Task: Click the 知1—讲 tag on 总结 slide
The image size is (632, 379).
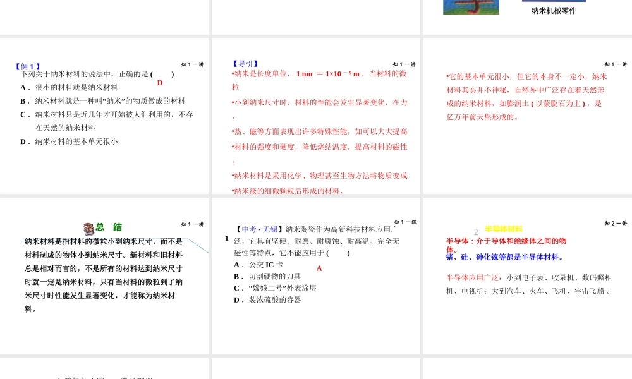Action: 192,224
